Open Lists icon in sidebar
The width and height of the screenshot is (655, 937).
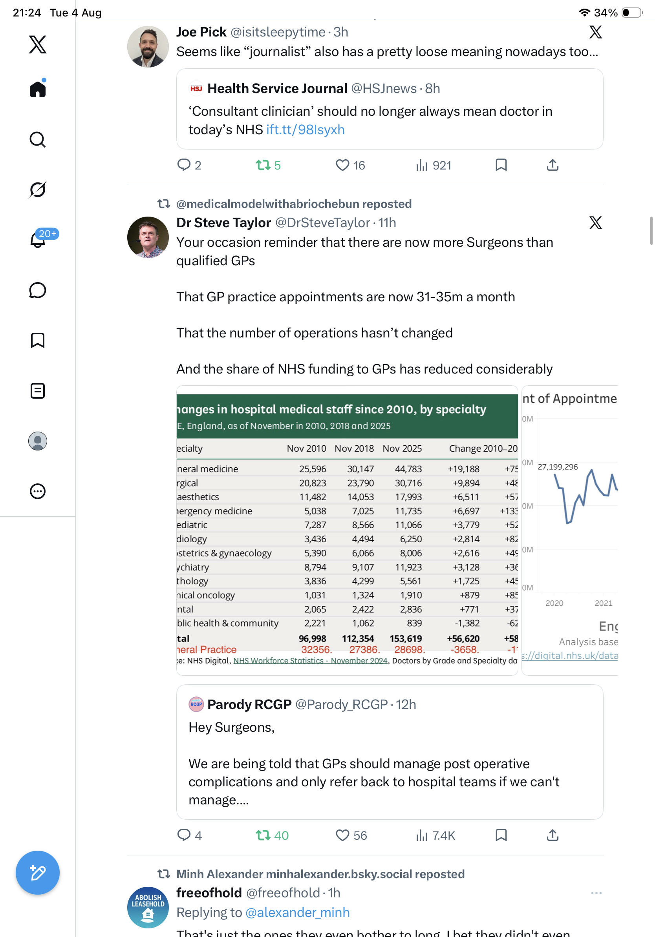[38, 390]
